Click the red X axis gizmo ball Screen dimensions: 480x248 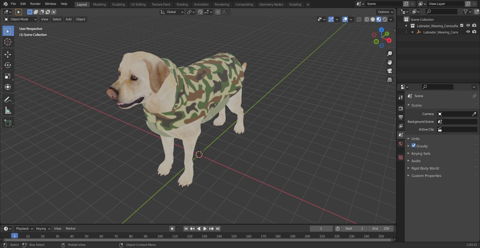tap(389, 40)
